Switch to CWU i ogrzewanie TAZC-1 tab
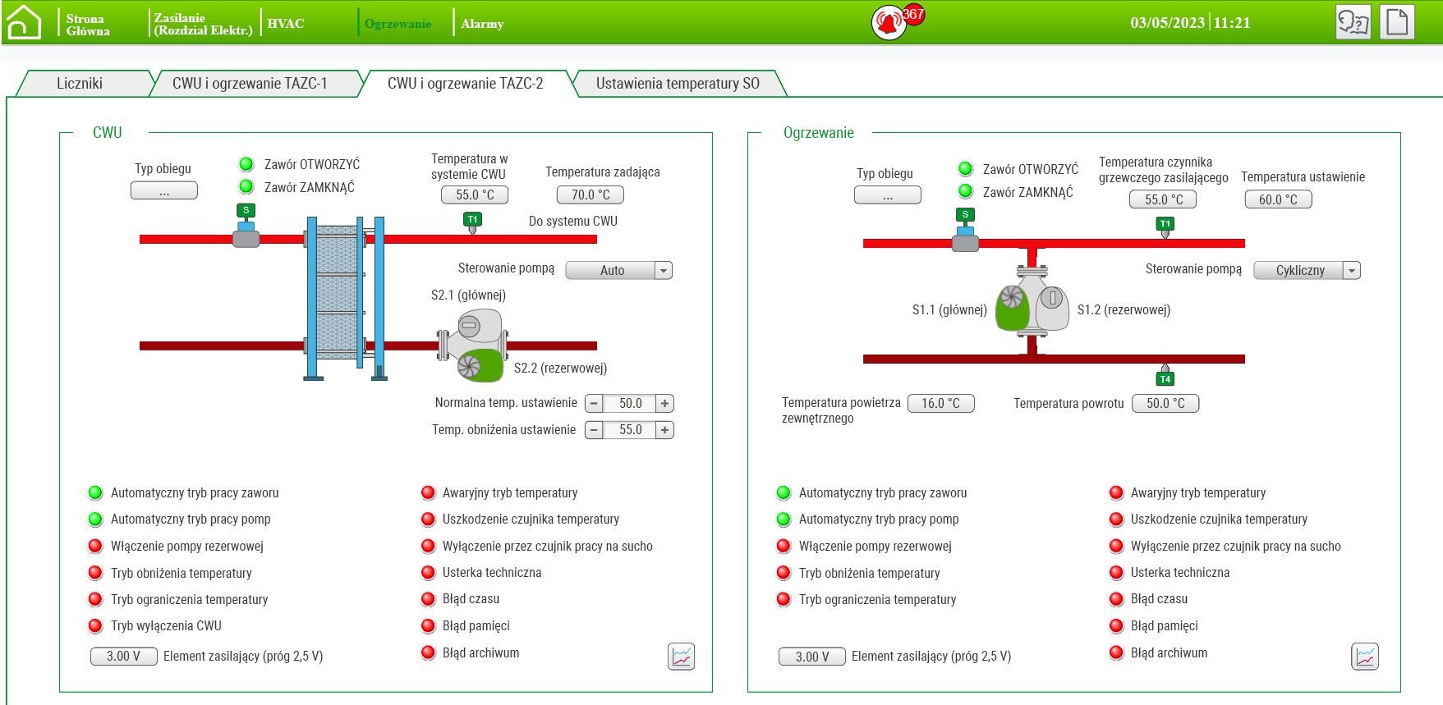This screenshot has height=705, width=1443. point(250,84)
